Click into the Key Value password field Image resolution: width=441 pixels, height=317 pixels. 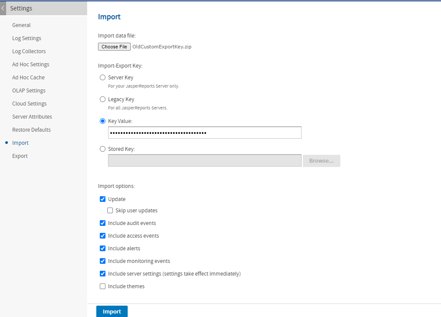[205, 133]
